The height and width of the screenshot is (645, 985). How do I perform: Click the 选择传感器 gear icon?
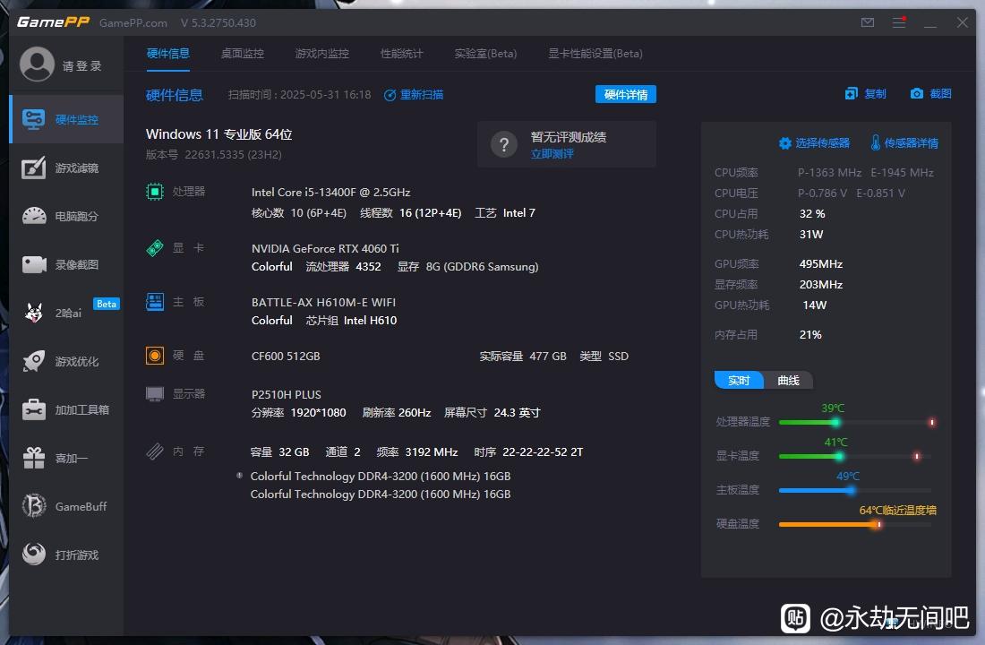coord(784,143)
